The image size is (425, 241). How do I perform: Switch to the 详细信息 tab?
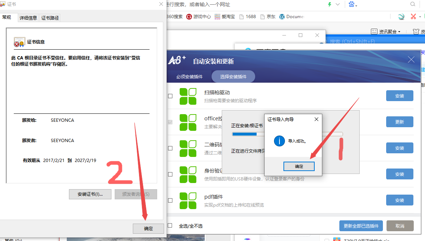pos(28,17)
